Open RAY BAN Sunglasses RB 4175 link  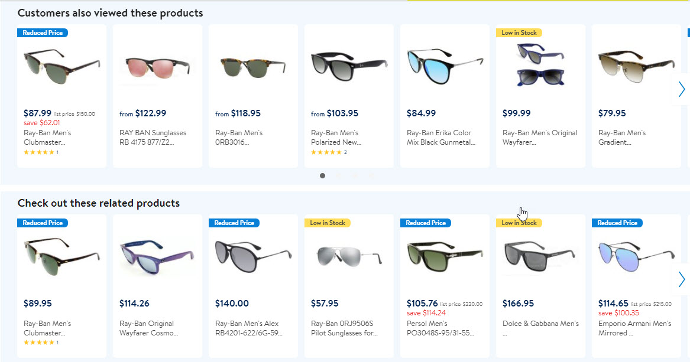point(153,138)
